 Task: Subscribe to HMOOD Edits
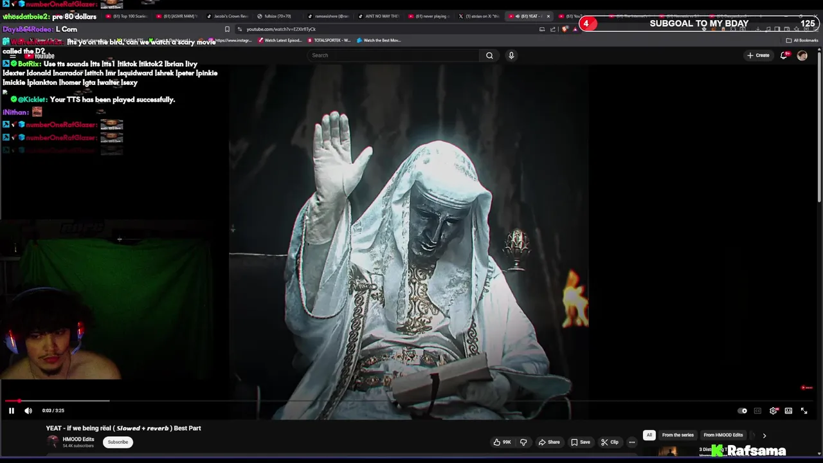118,442
